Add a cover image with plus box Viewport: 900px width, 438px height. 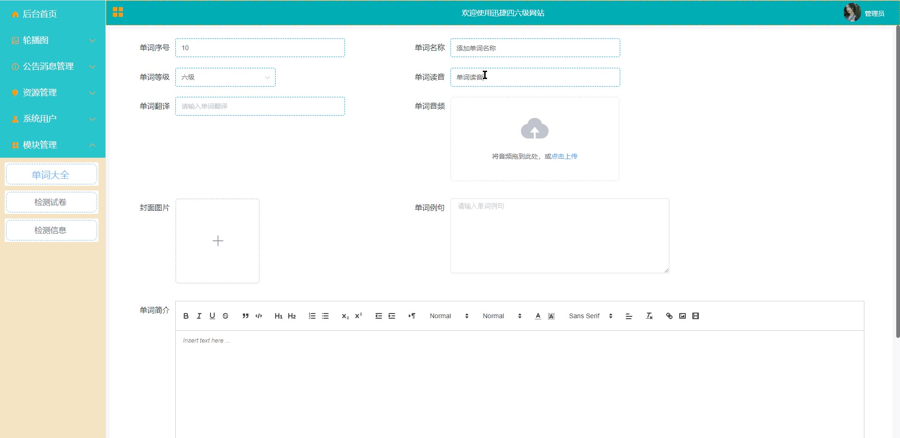point(217,241)
